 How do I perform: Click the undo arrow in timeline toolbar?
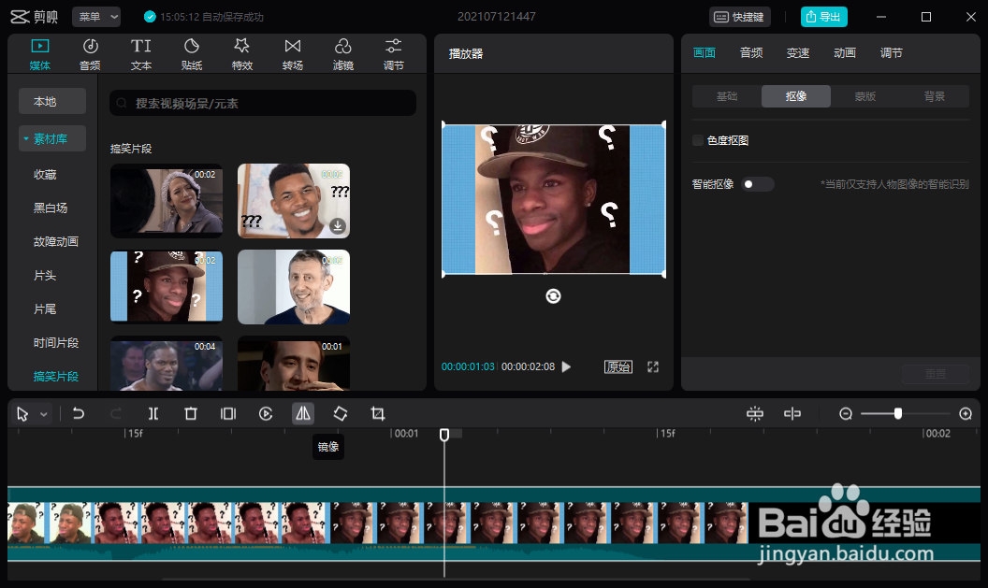79,413
